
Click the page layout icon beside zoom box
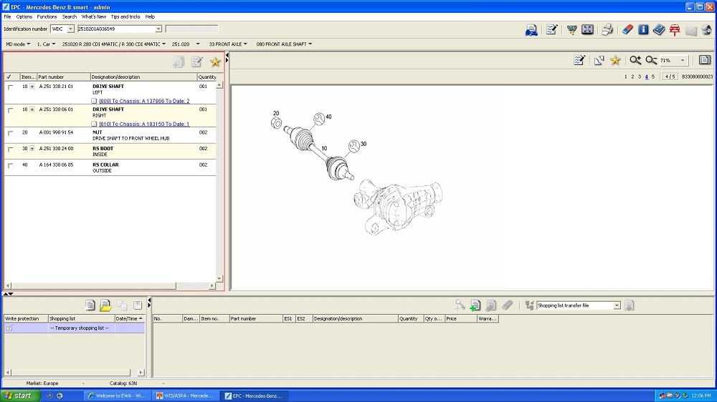[705, 60]
